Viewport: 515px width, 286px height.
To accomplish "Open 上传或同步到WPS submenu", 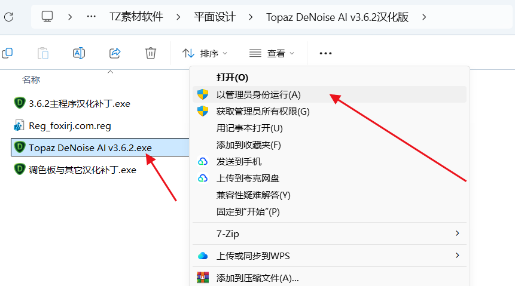I will [x=330, y=256].
